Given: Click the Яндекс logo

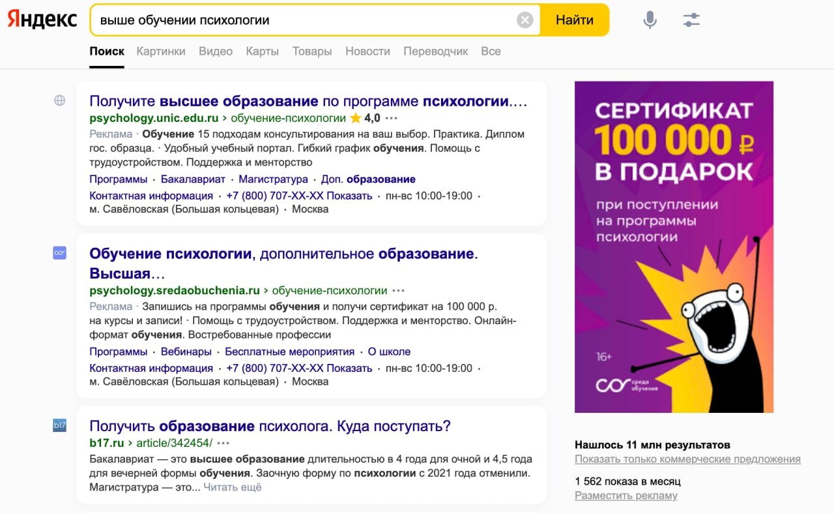Looking at the screenshot, I should click(x=42, y=20).
